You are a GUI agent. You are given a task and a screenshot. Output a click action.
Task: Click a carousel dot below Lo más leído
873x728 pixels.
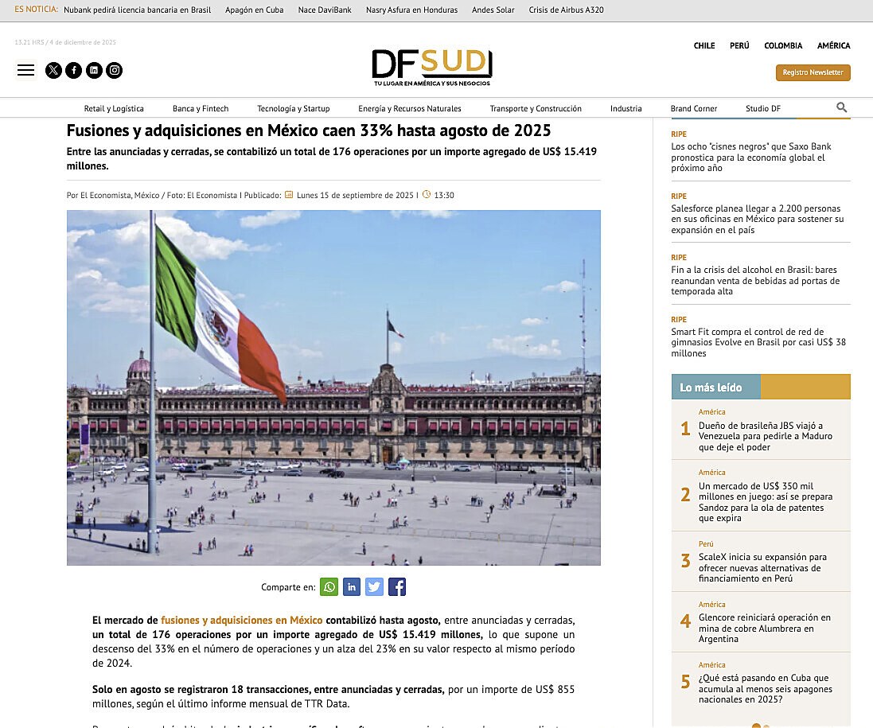(756, 725)
